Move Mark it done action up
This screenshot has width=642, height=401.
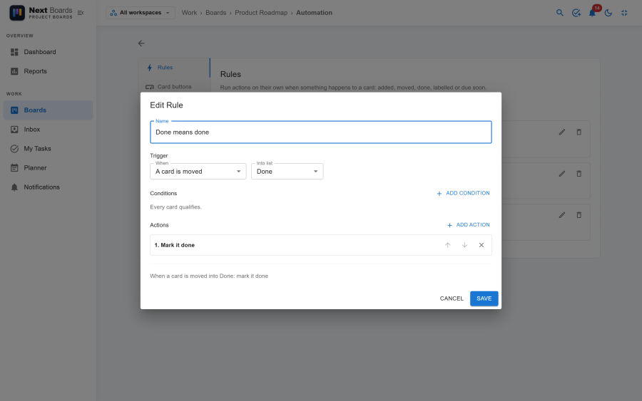[x=447, y=245]
